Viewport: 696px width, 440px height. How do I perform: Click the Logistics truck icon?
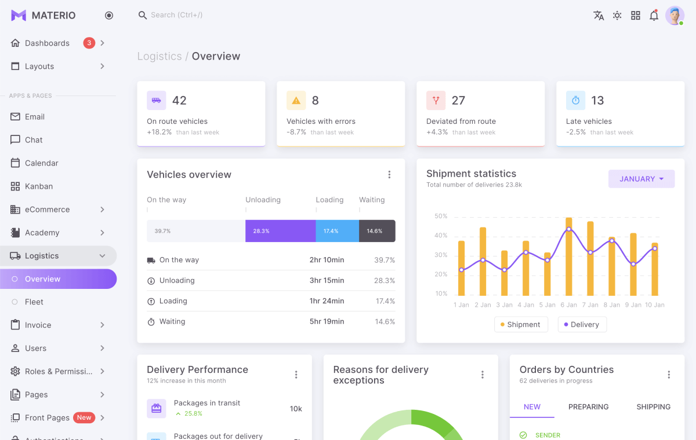tap(15, 255)
